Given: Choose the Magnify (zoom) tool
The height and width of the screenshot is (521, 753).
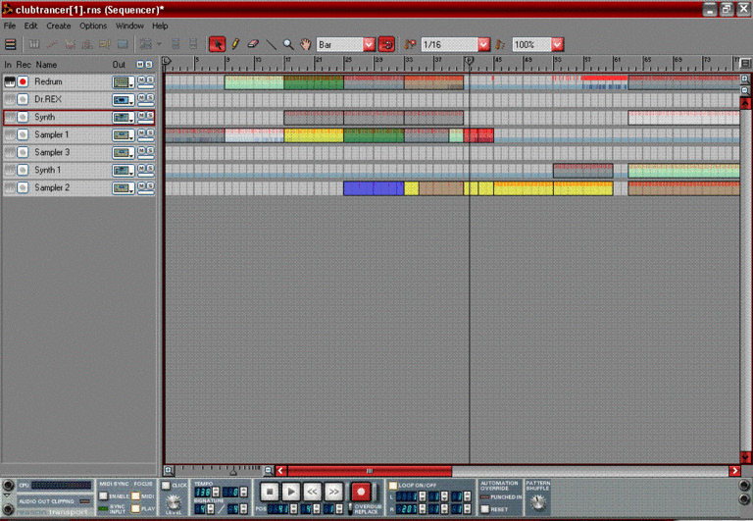Looking at the screenshot, I should click(x=288, y=45).
